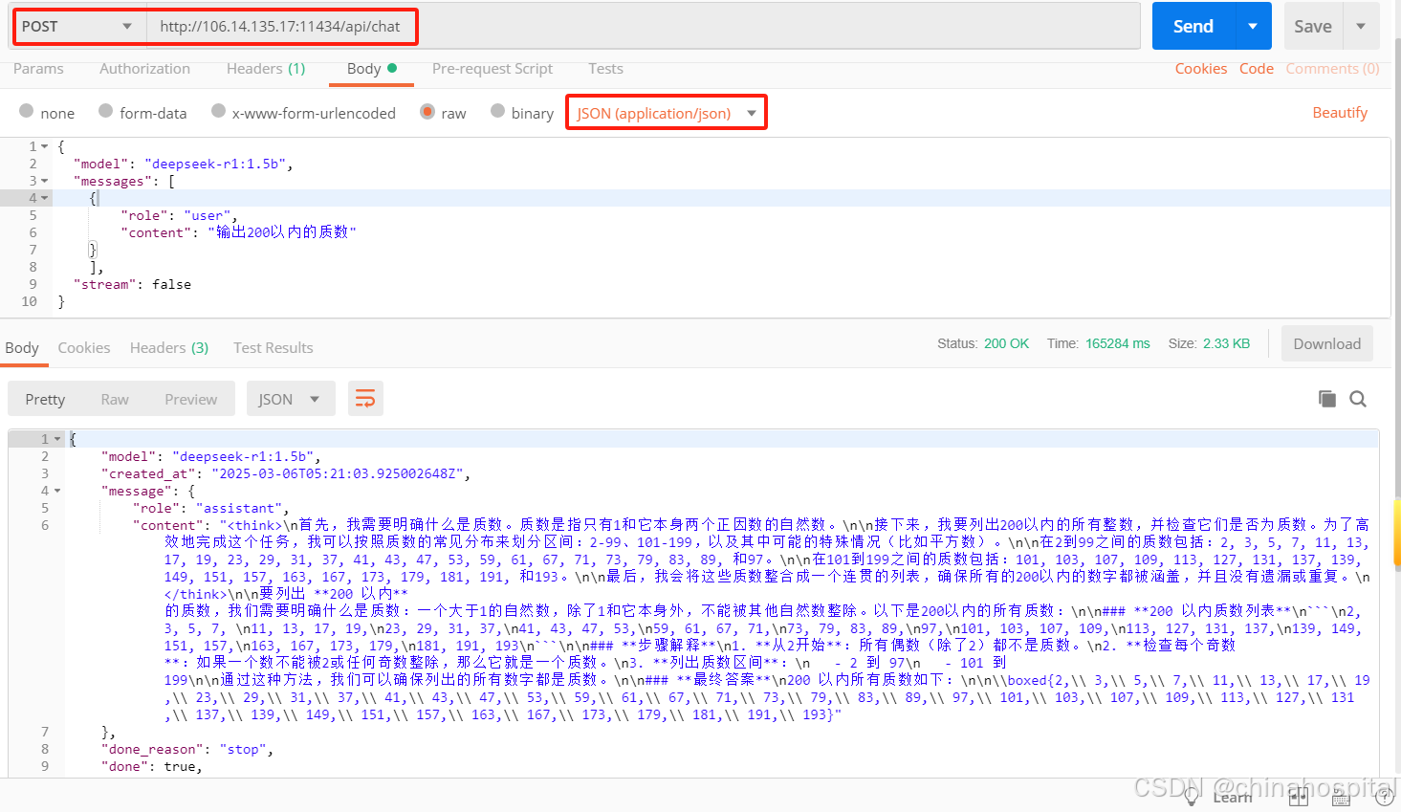The width and height of the screenshot is (1401, 812).
Task: Open the Comments (0) link
Action: pos(1332,69)
